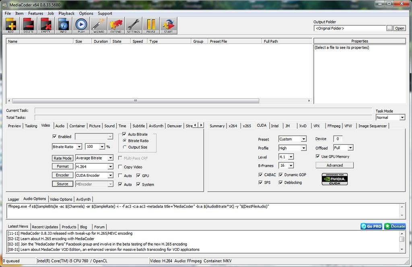Click the Output Folder path field
This screenshot has height=267, width=412.
[350, 28]
